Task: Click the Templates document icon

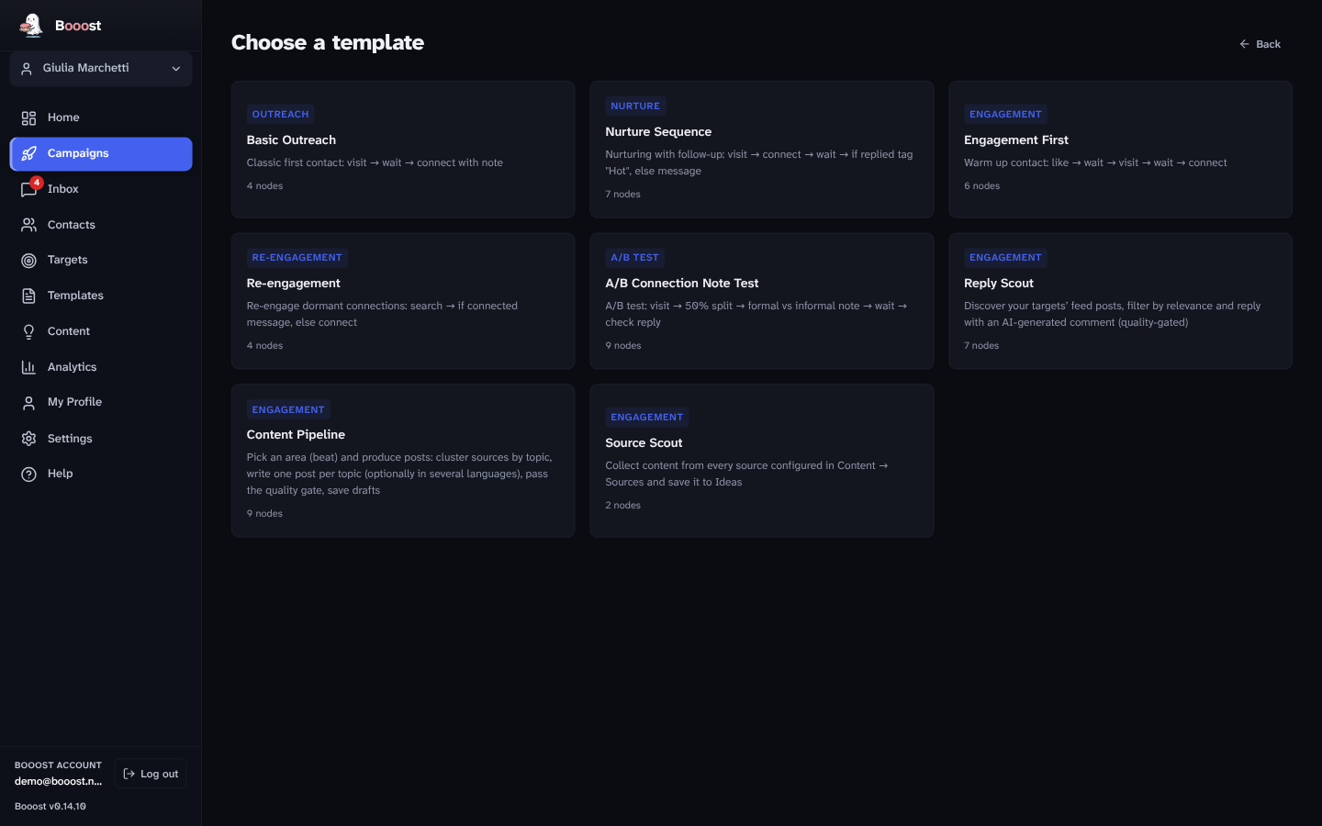Action: coord(28,296)
